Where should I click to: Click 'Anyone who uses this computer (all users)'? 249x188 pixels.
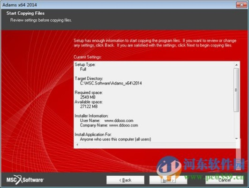(x=115, y=139)
